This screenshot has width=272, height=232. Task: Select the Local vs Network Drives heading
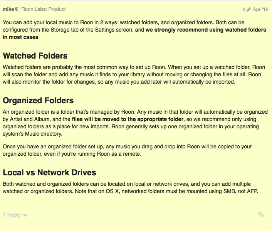pyautogui.click(x=49, y=173)
